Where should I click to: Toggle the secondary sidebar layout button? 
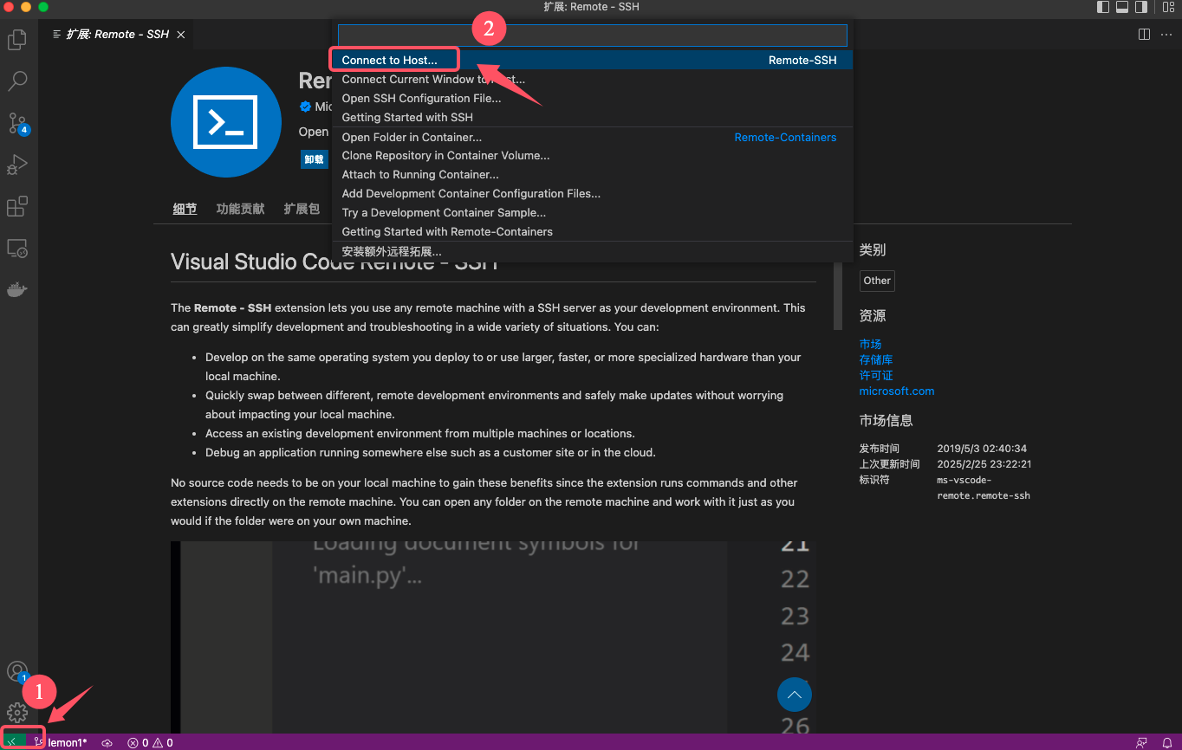tap(1140, 7)
